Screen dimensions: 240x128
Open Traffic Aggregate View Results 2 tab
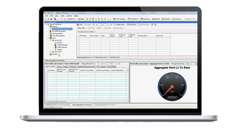105,105
